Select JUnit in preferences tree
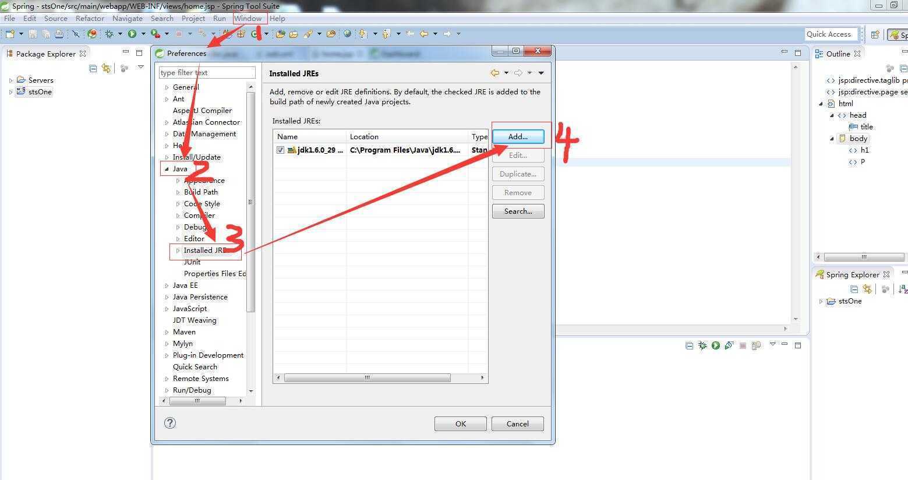The width and height of the screenshot is (908, 480). click(192, 262)
